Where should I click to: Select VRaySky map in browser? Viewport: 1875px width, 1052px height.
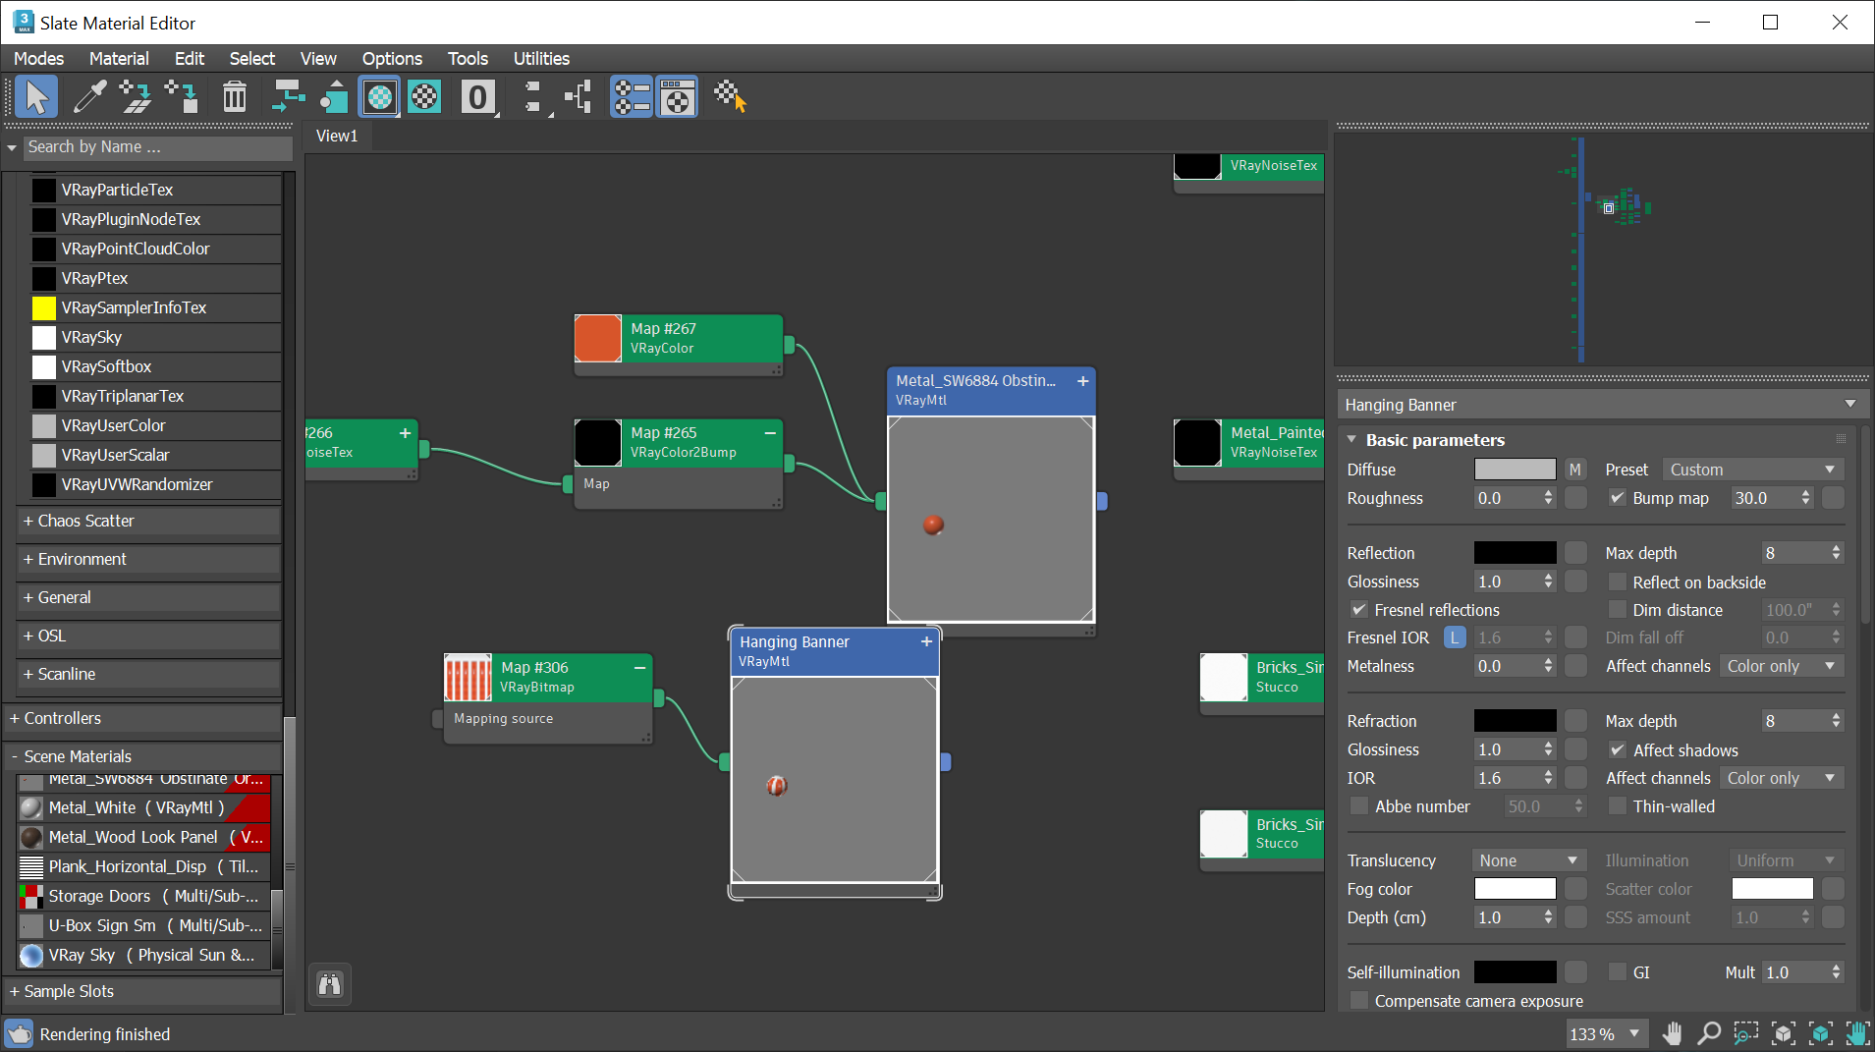(155, 337)
